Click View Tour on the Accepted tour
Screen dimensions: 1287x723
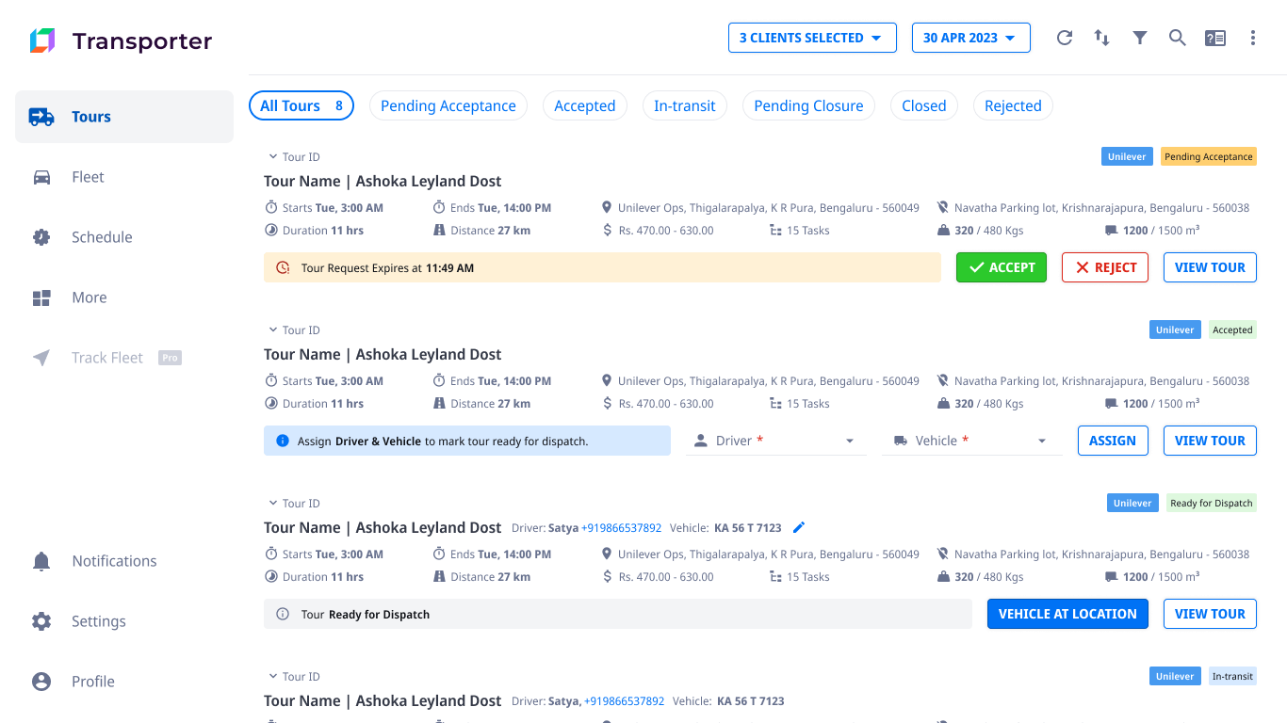(x=1210, y=441)
